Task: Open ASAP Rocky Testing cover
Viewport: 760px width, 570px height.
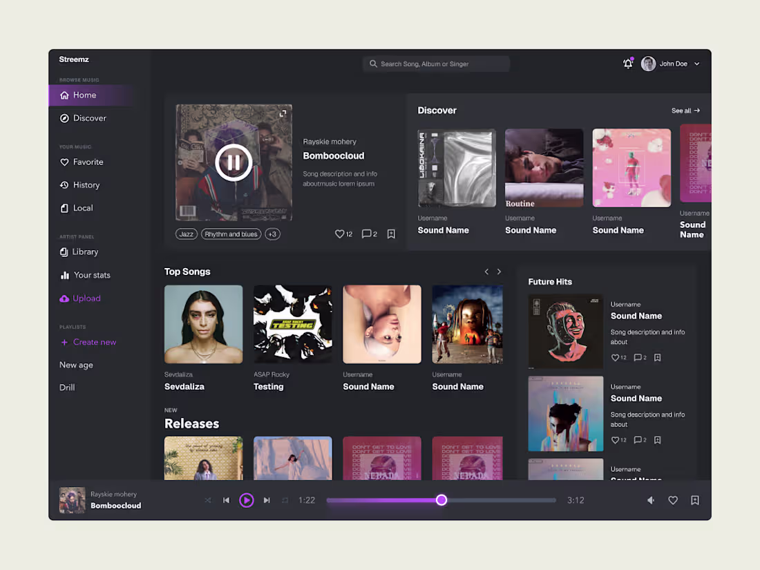Action: click(x=293, y=324)
